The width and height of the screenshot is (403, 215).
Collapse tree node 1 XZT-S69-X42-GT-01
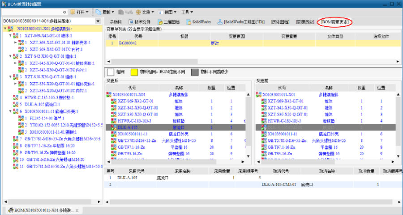click(x=10, y=36)
